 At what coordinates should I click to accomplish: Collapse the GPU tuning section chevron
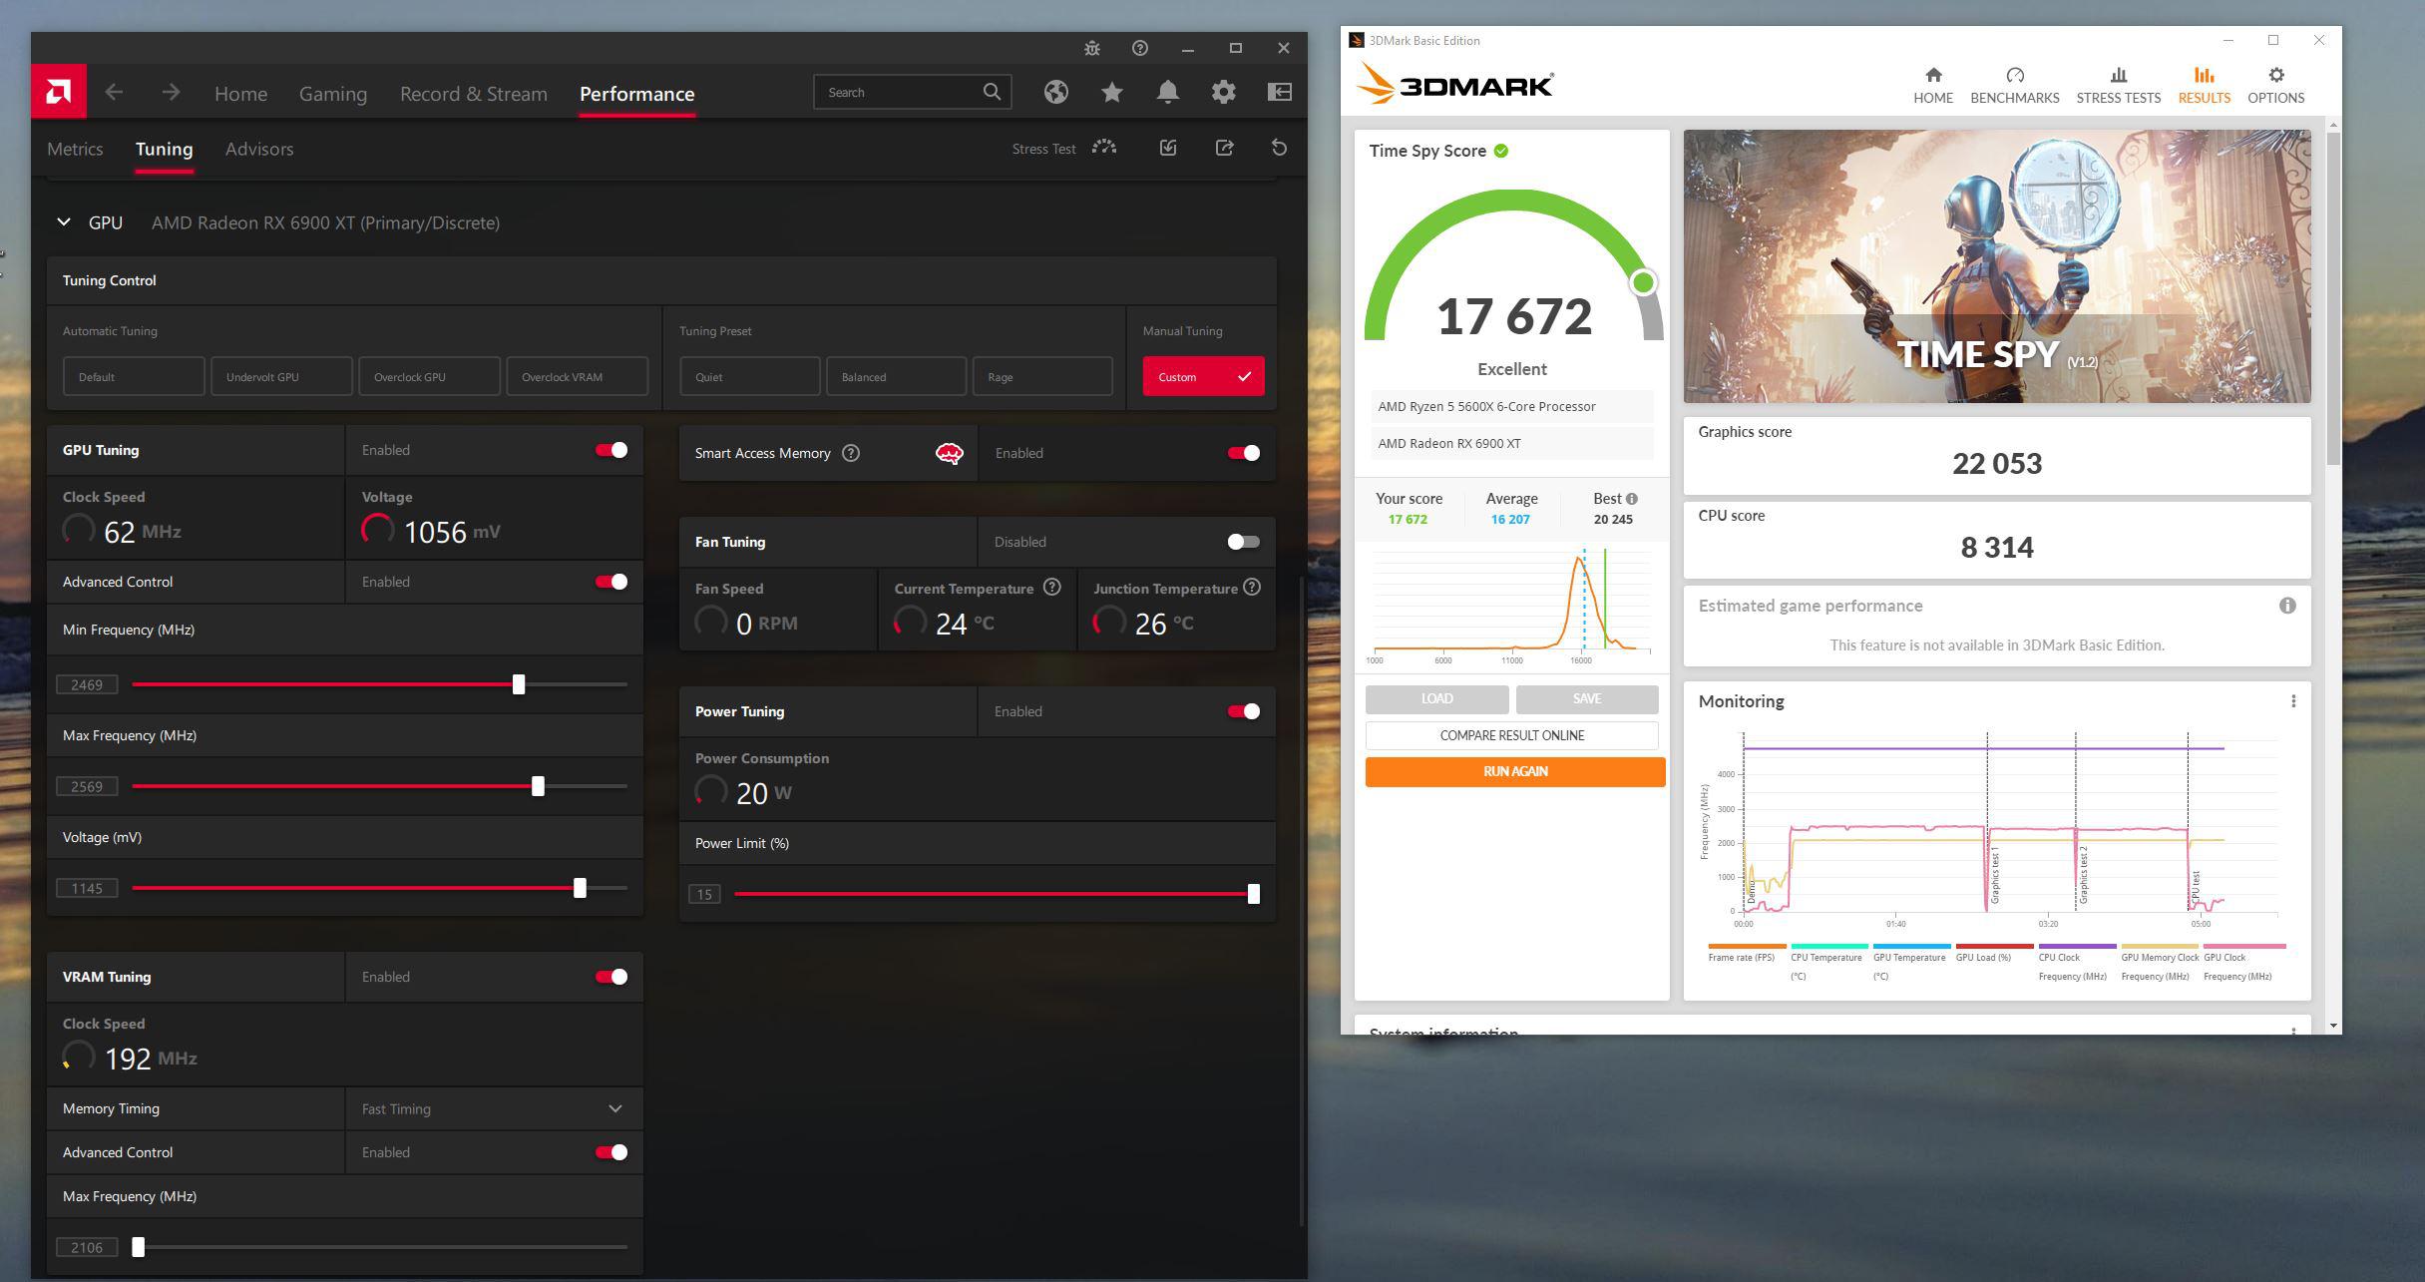click(x=63, y=221)
